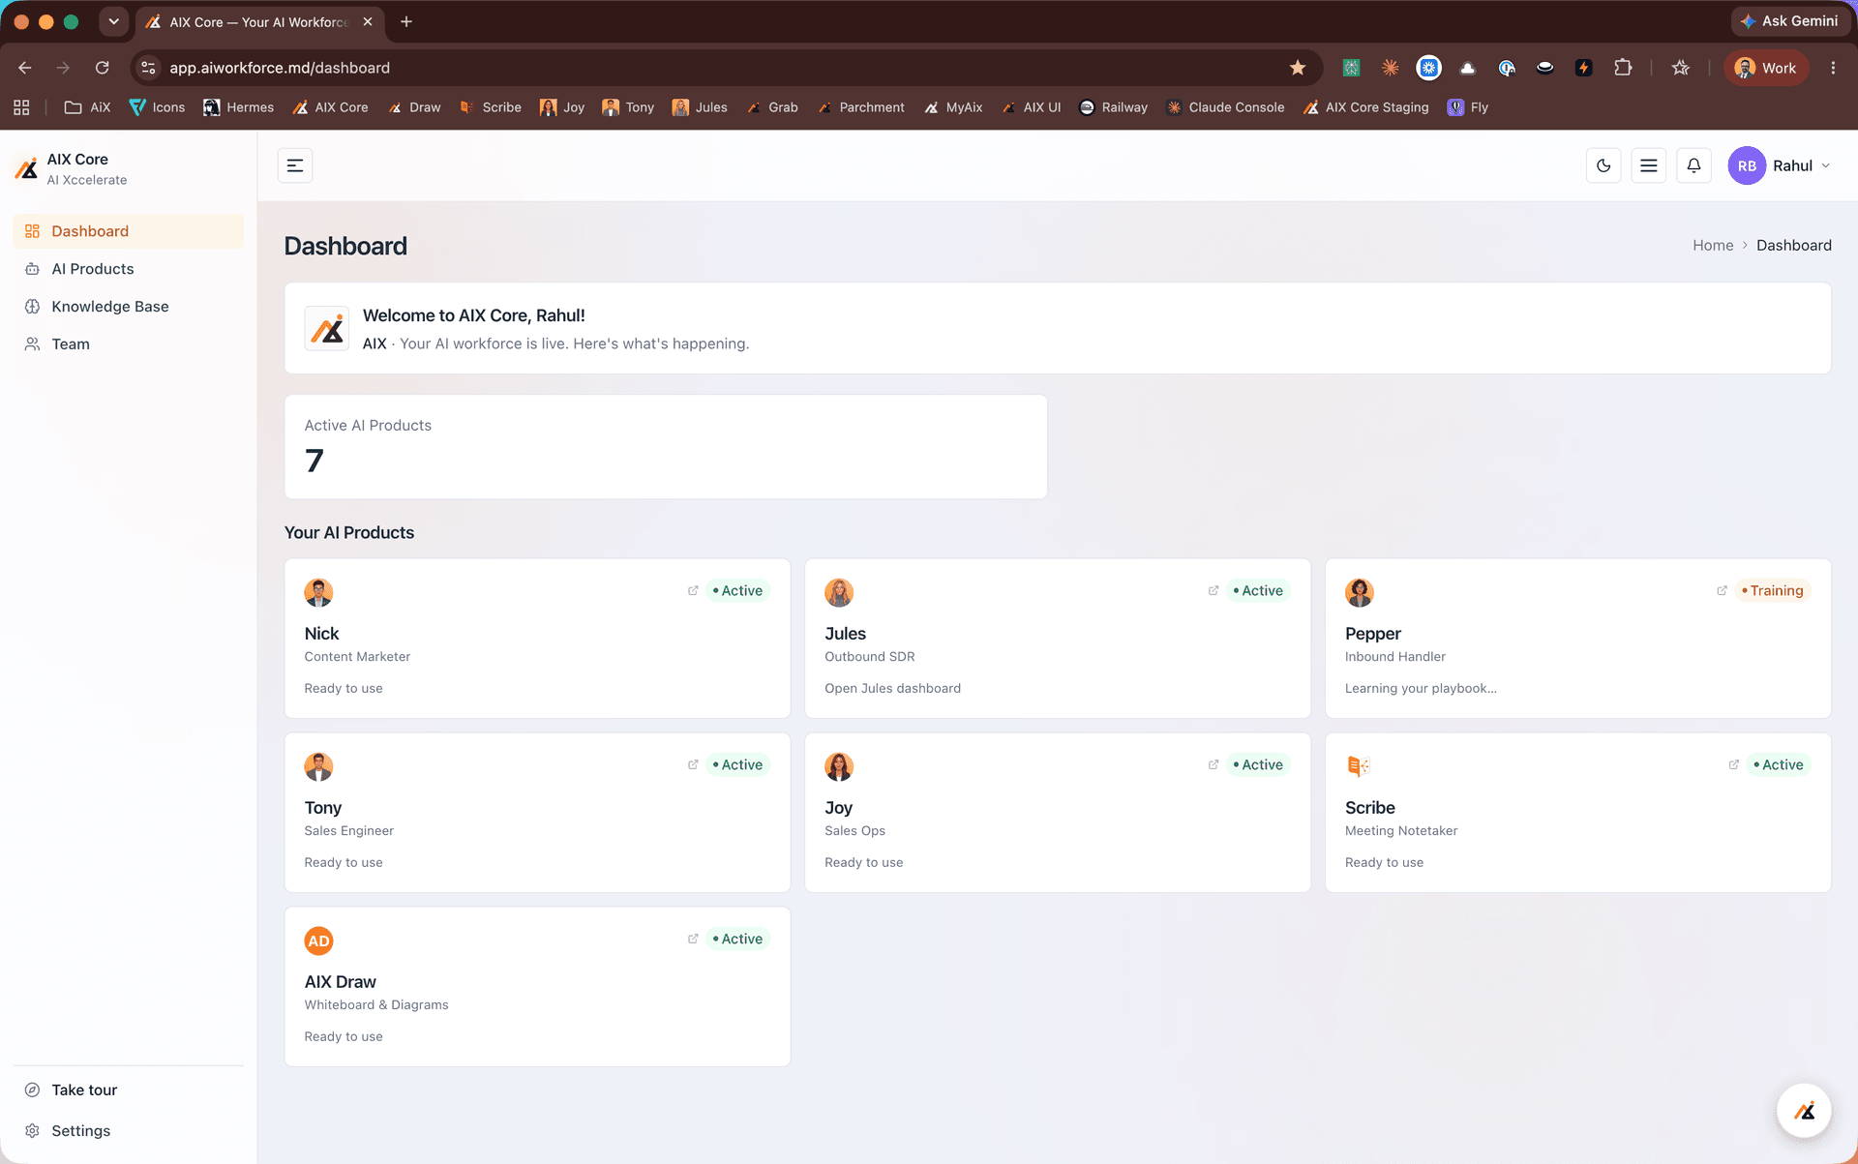
Task: Close the AIX Core tab
Action: tap(368, 21)
